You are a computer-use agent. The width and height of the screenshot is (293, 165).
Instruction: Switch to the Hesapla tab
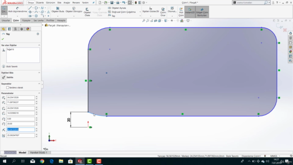[61, 20]
